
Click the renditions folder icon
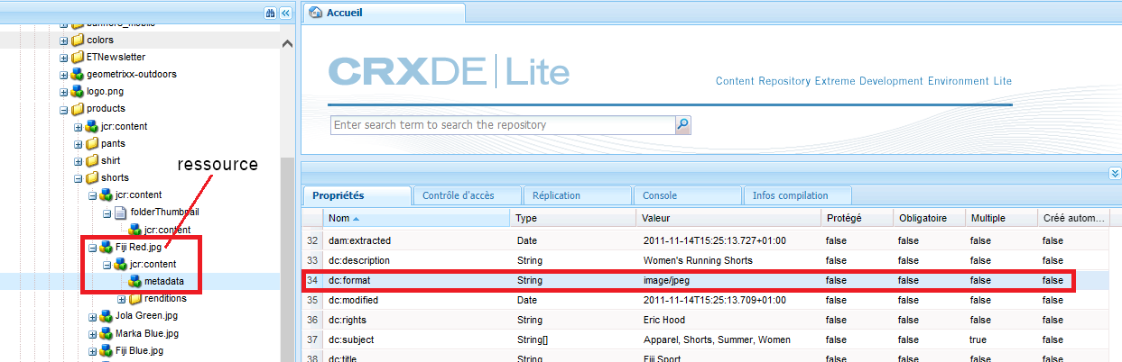(x=135, y=299)
